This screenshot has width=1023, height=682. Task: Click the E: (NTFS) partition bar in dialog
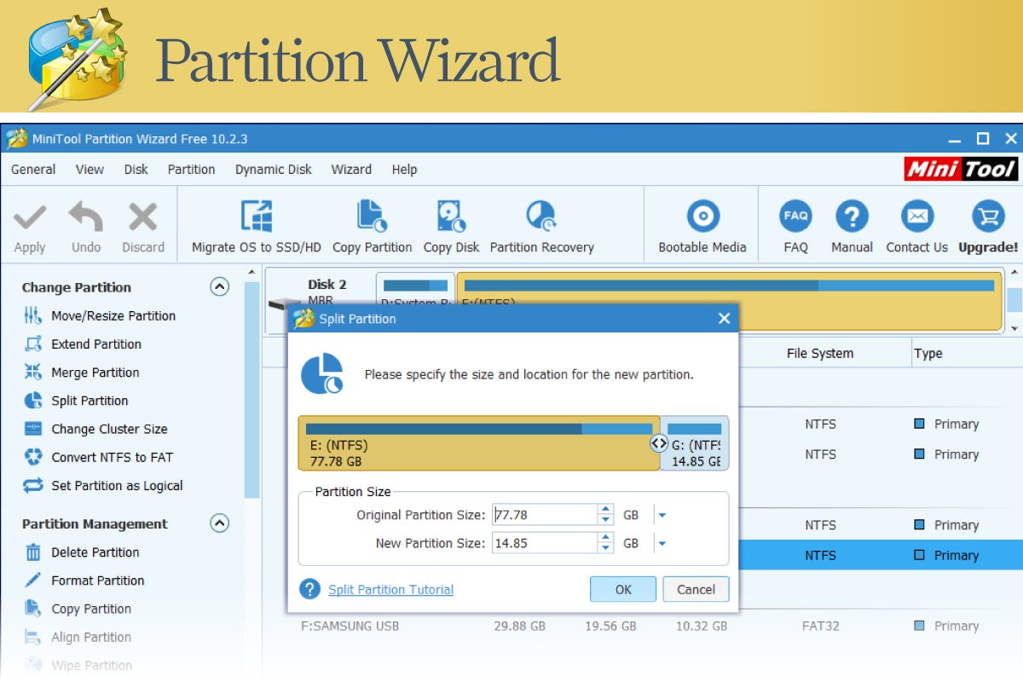pyautogui.click(x=479, y=443)
